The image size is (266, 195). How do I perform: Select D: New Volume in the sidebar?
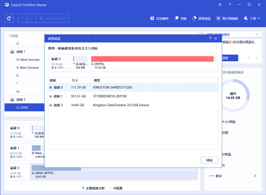pyautogui.click(x=24, y=60)
